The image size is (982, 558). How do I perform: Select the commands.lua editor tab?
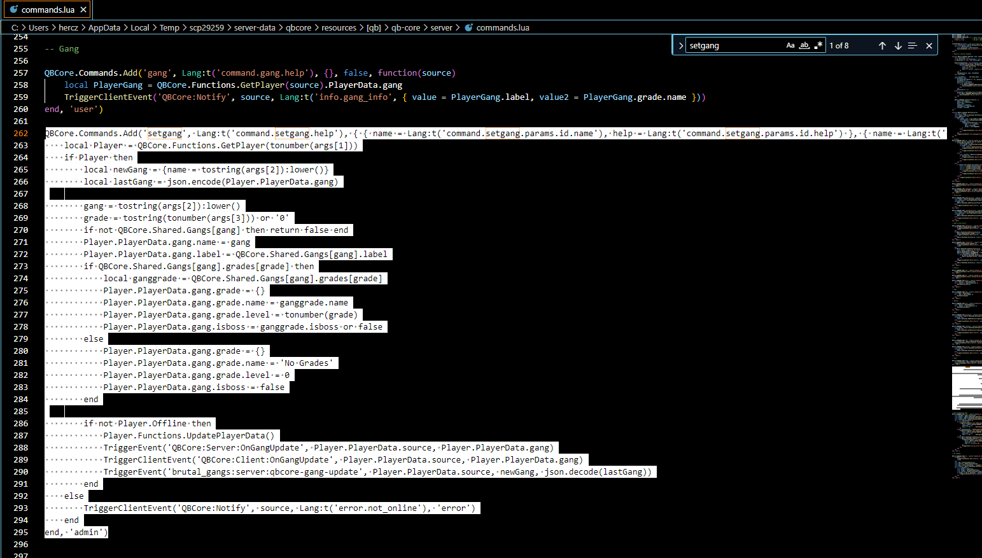pos(48,10)
